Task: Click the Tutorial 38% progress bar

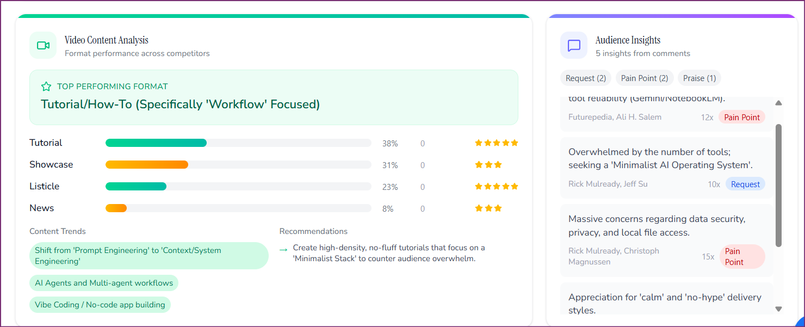Action: pos(156,143)
